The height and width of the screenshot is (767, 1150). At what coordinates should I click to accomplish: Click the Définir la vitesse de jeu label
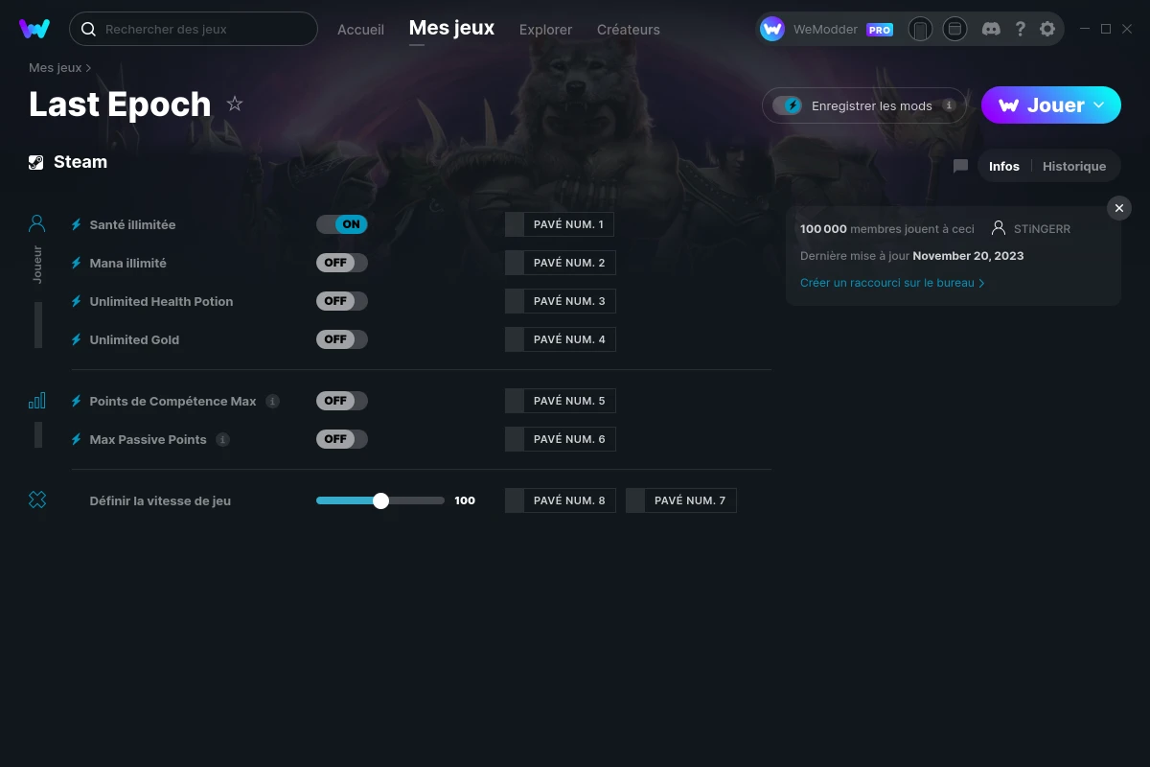pos(160,500)
